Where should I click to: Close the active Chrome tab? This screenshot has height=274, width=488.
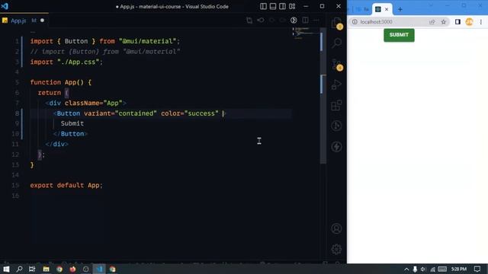pos(387,9)
